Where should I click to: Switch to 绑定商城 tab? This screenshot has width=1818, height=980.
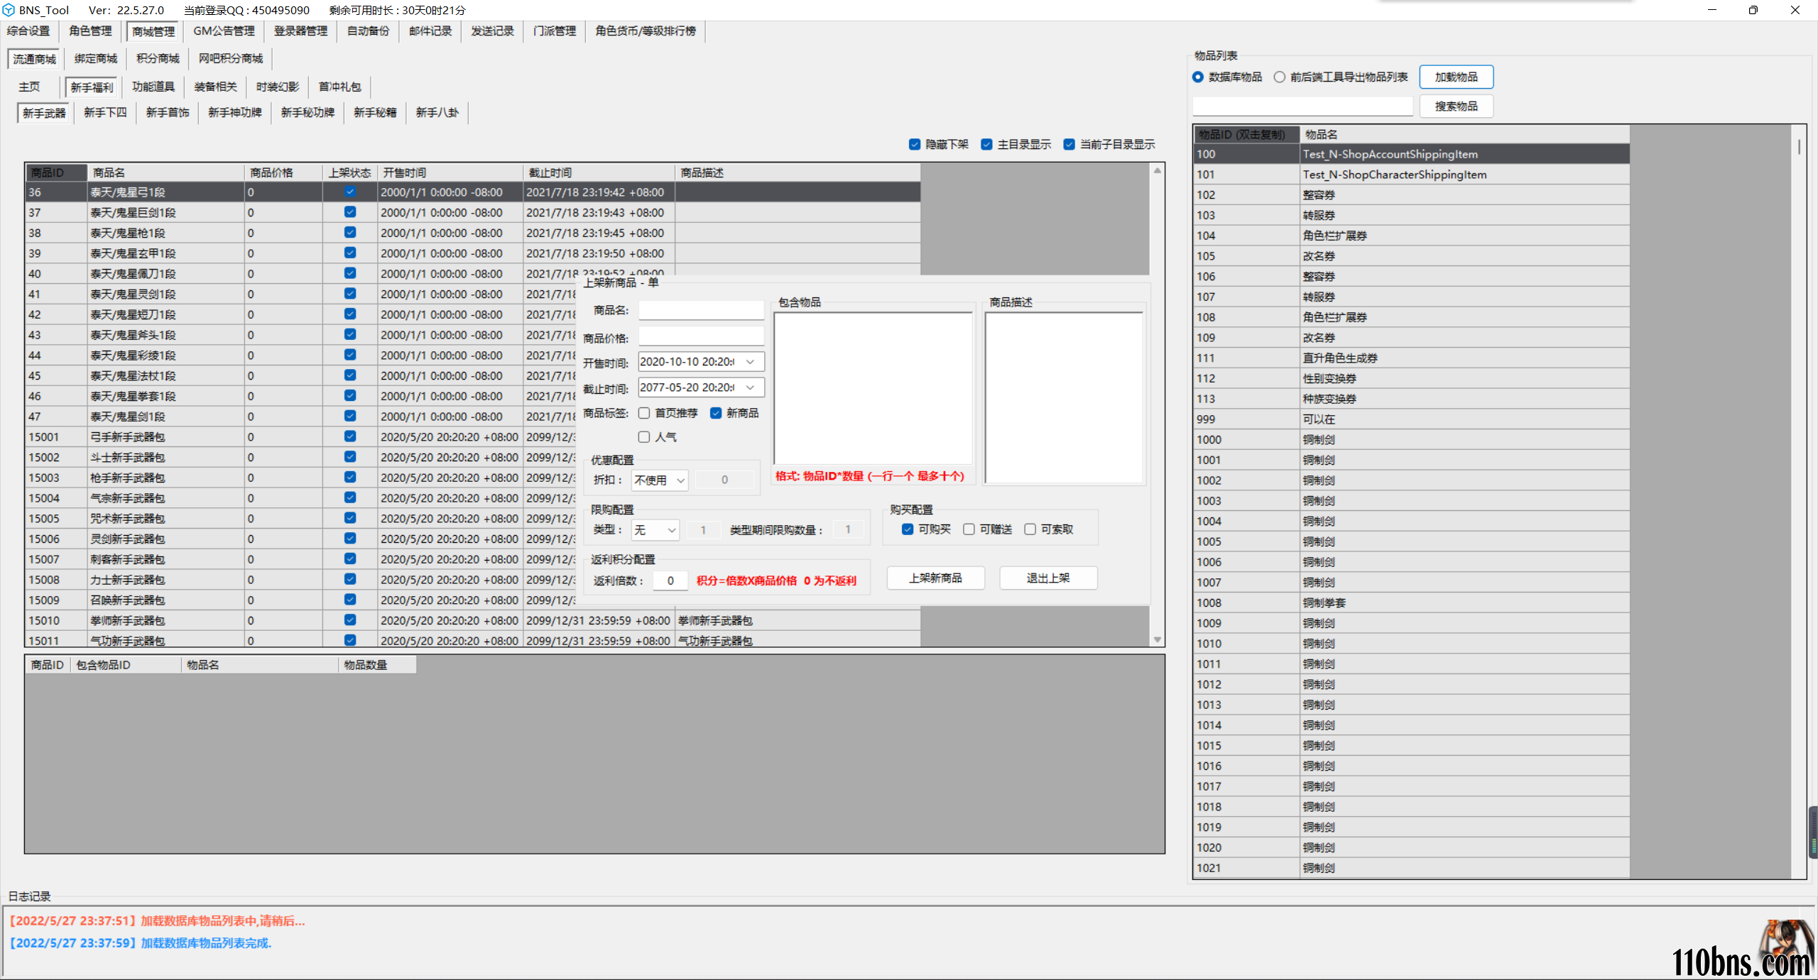96,58
